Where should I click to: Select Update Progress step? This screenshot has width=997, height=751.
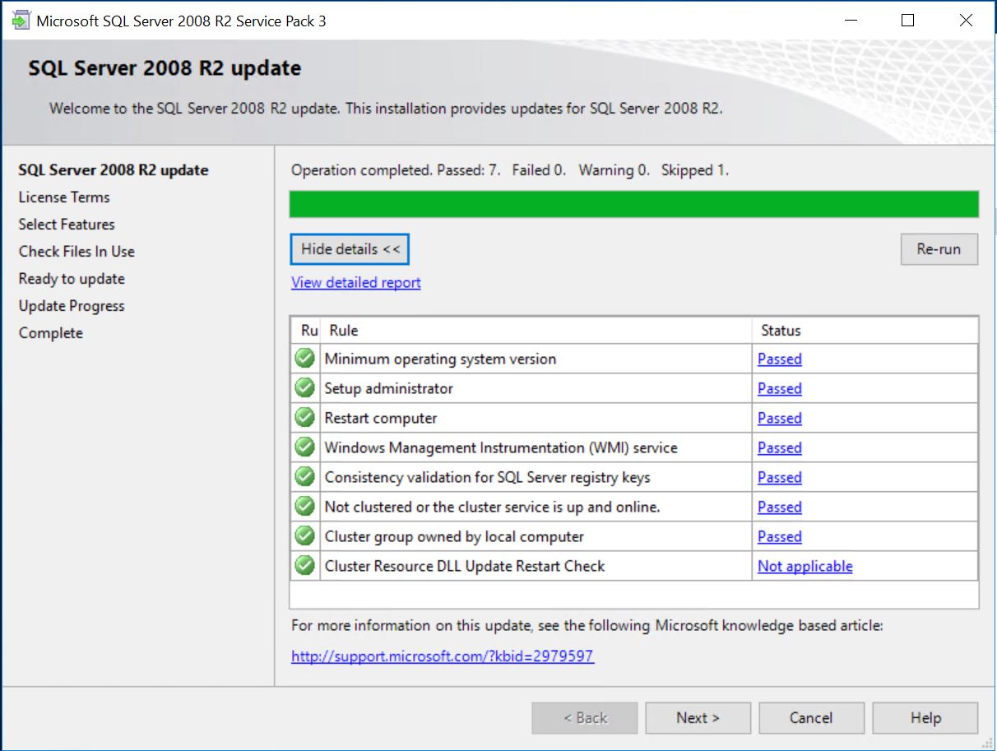(72, 306)
